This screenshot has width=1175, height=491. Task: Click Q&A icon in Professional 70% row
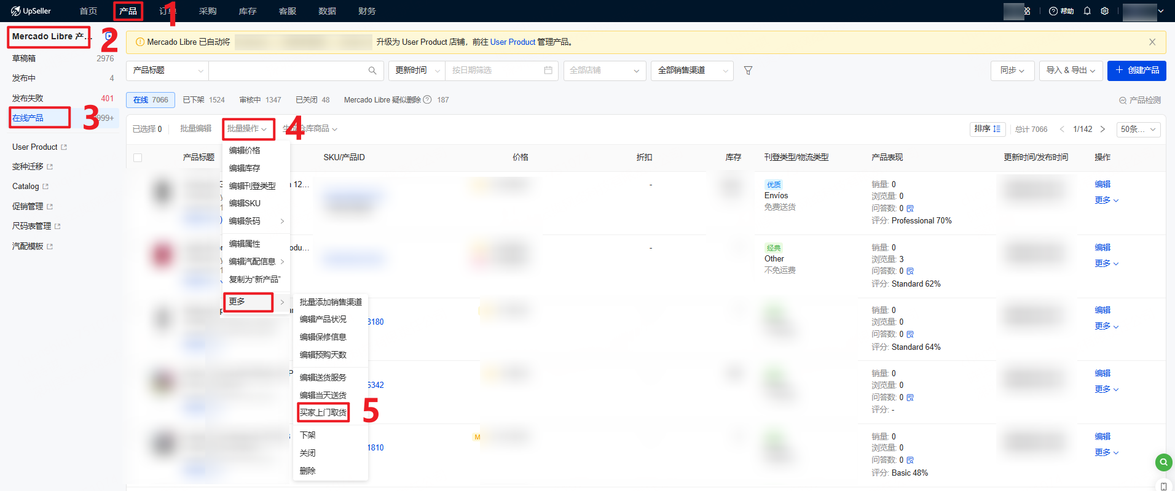[910, 209]
